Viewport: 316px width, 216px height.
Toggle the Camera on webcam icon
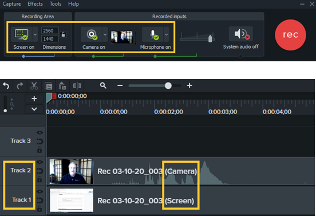[91, 34]
